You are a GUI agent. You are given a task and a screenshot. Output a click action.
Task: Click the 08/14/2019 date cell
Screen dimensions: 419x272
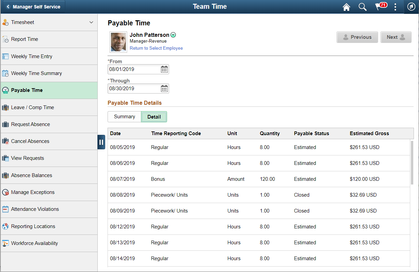point(122,258)
